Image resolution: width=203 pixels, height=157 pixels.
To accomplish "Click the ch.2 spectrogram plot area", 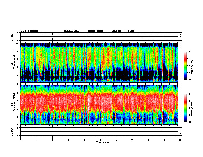I will click(x=99, y=105).
